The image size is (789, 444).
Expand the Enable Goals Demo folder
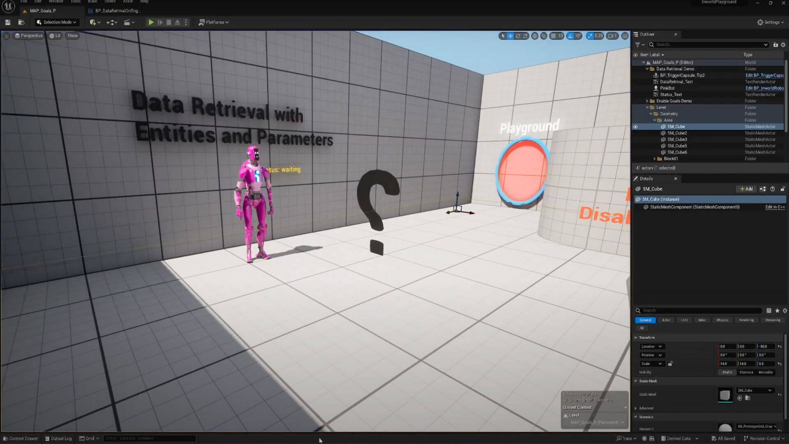(647, 101)
